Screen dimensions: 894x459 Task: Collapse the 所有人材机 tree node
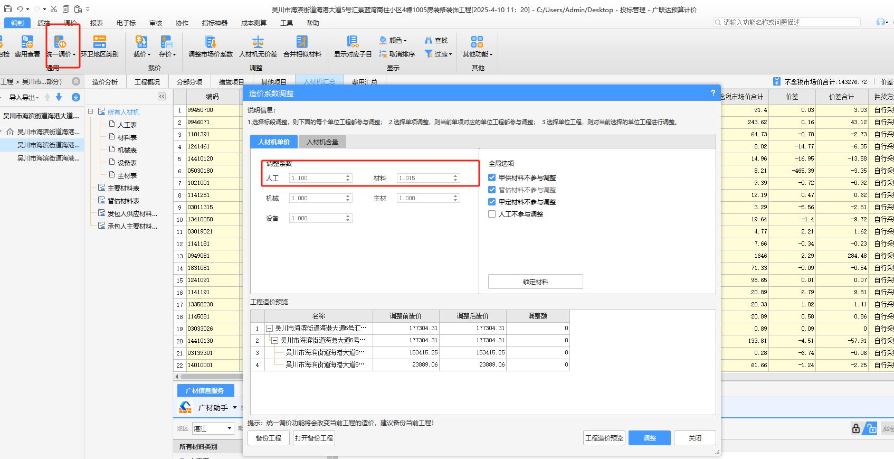(x=91, y=111)
